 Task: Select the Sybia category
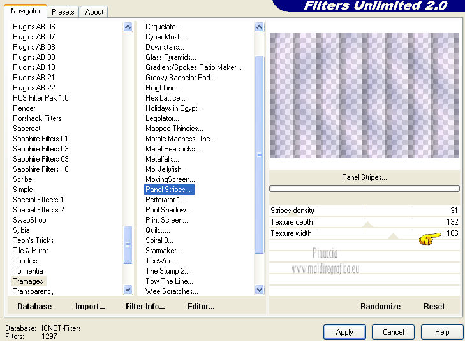(x=21, y=230)
